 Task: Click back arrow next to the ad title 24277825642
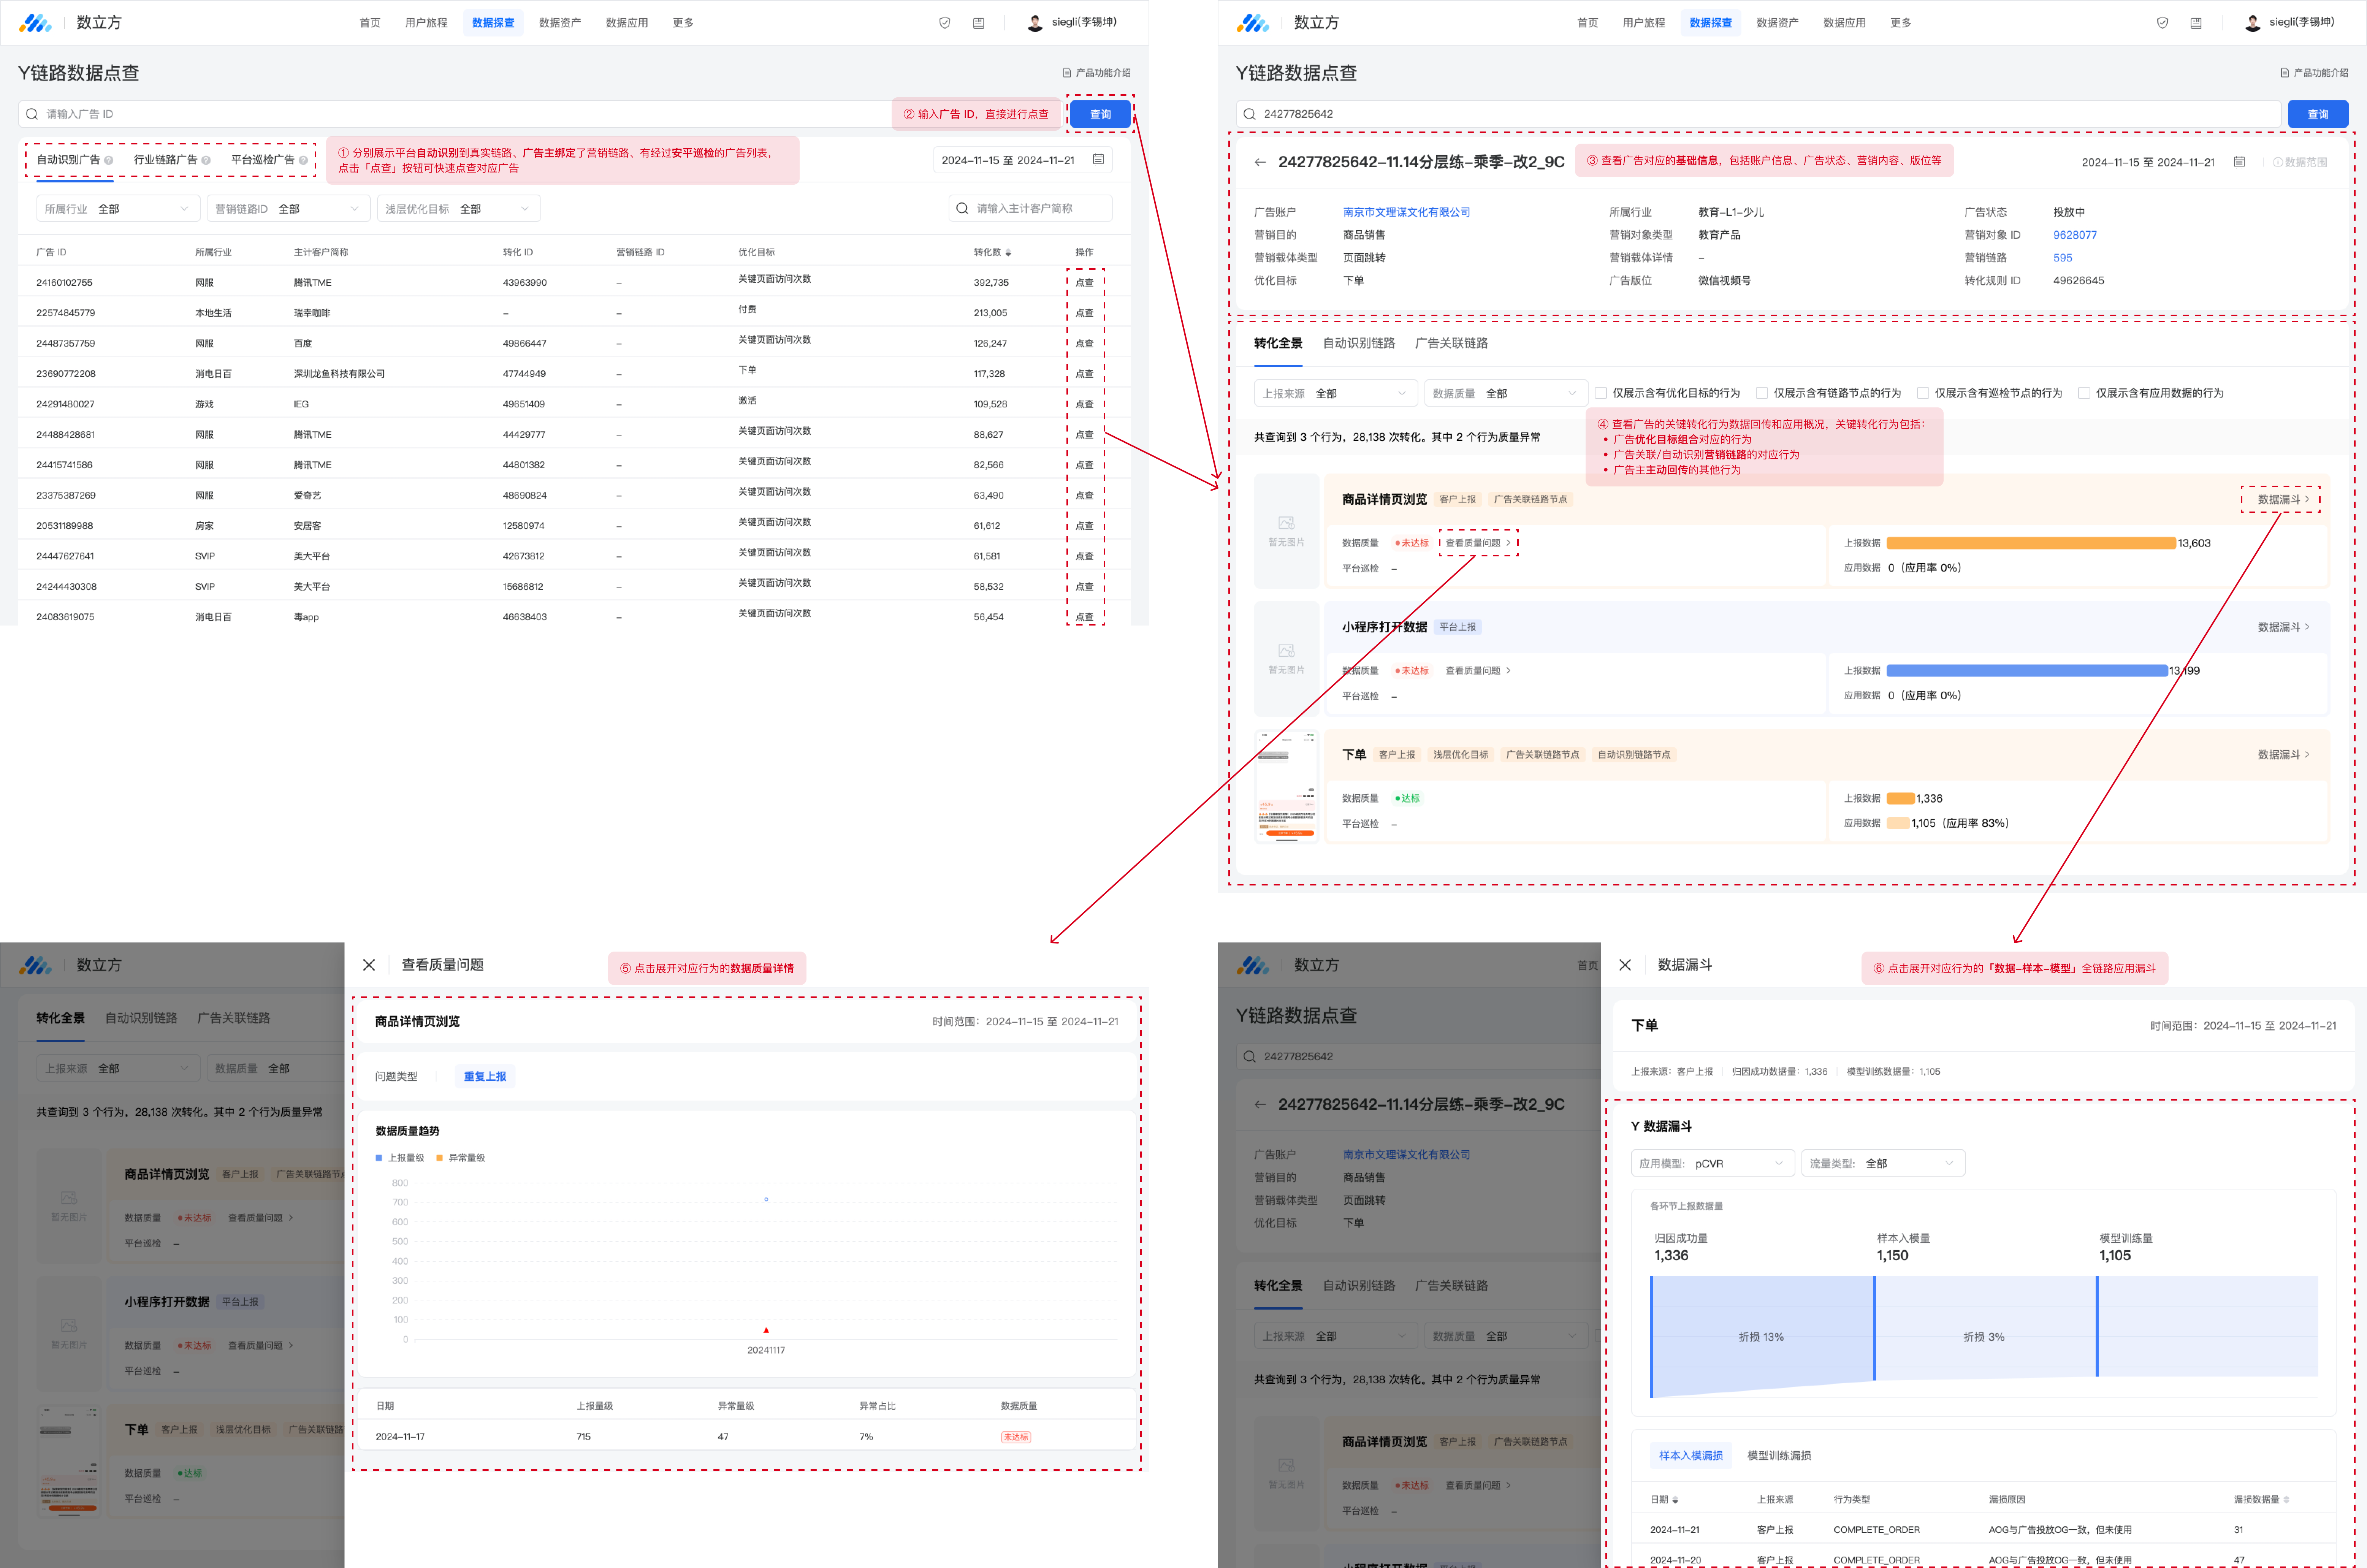click(x=1259, y=162)
